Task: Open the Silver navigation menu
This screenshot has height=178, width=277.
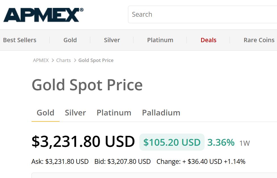Action: tap(112, 40)
